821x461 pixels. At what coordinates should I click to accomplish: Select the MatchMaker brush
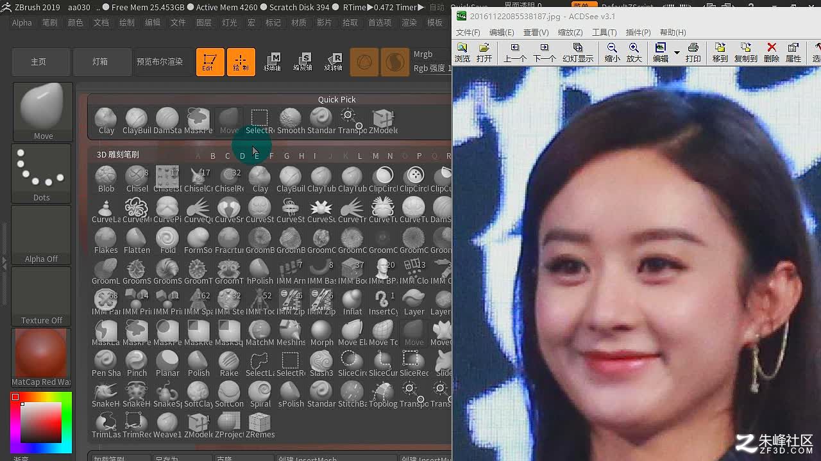click(260, 333)
